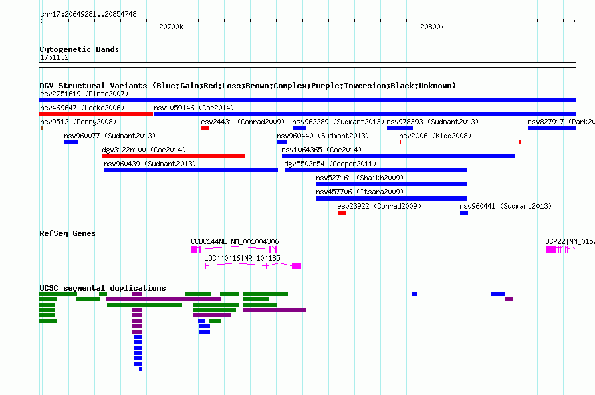Select the dgv5502n54 (Cooper2011) bar
Screen dimensions: 595x395
point(376,170)
